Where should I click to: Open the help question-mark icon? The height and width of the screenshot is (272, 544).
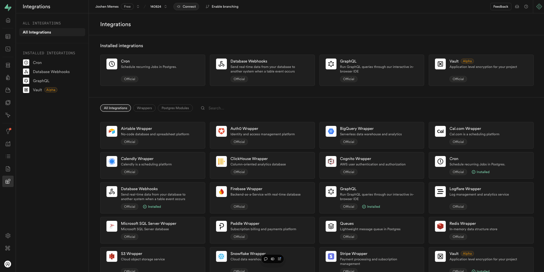pyautogui.click(x=526, y=7)
